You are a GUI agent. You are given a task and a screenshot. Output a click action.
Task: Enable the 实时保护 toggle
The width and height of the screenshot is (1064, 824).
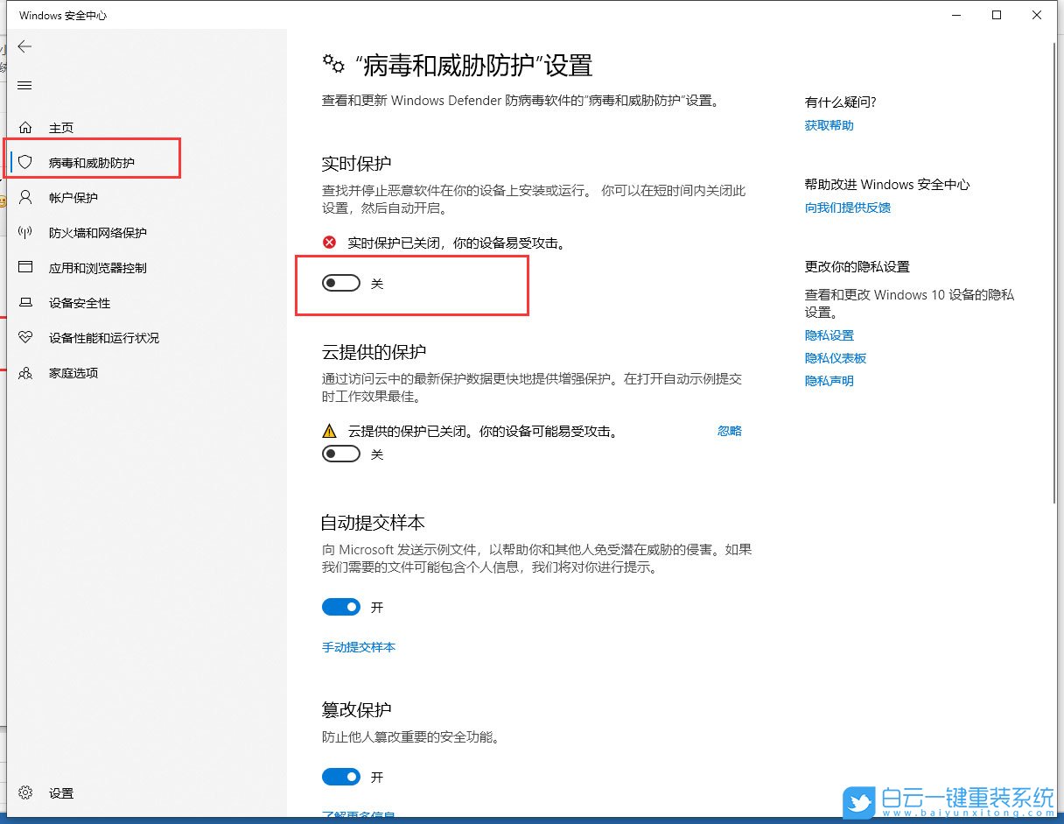tap(341, 283)
